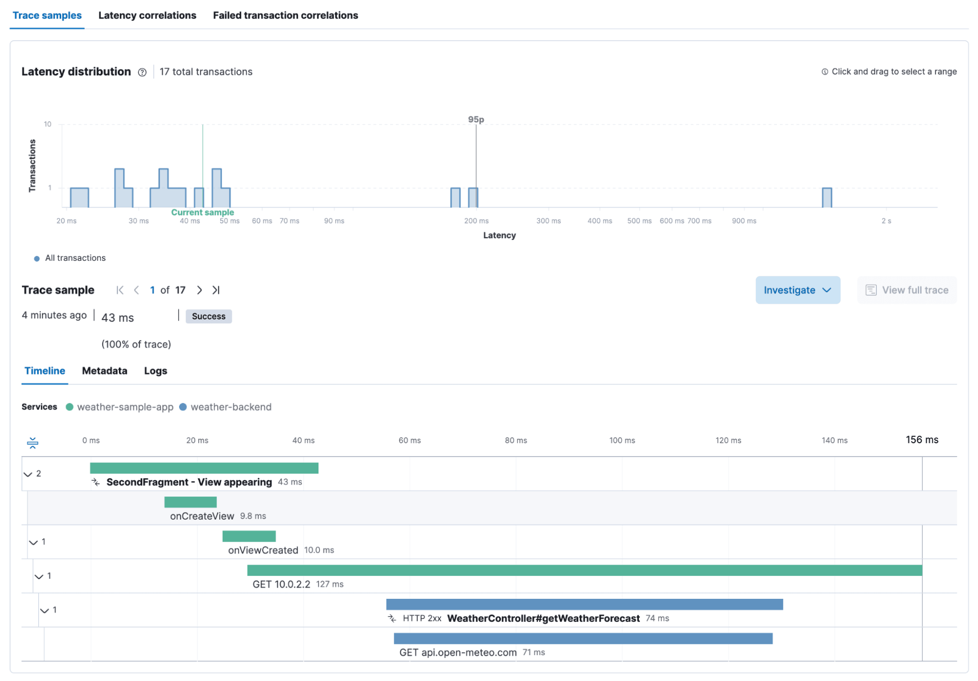Click the onCreateView span bar

pos(190,502)
